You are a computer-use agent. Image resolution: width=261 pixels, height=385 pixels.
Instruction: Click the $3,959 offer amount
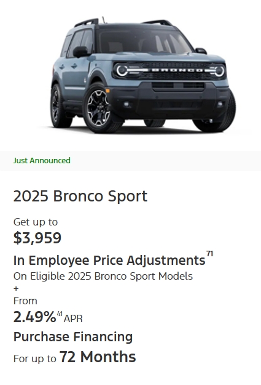tap(37, 238)
